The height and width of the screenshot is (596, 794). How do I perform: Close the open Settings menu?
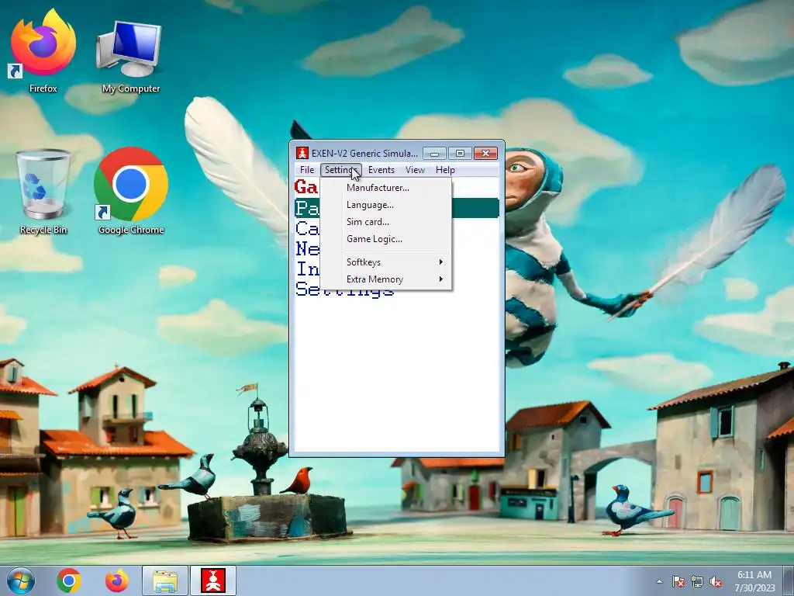pyautogui.click(x=341, y=170)
